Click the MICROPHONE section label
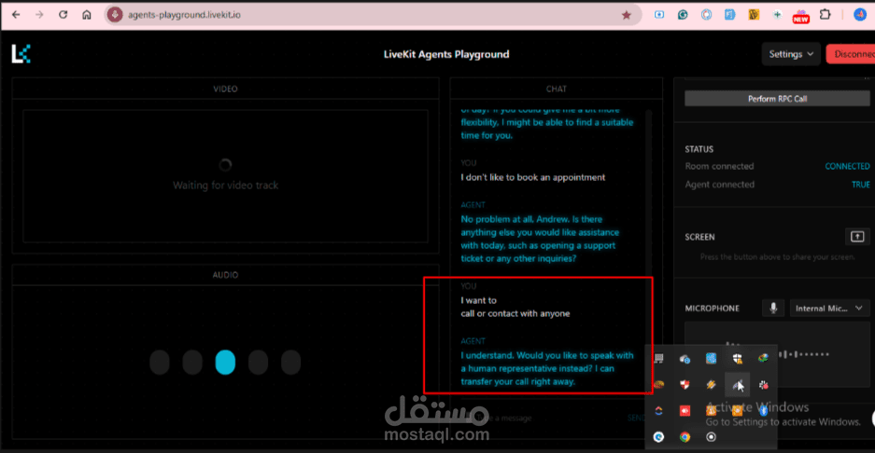The height and width of the screenshot is (453, 875). coord(713,309)
